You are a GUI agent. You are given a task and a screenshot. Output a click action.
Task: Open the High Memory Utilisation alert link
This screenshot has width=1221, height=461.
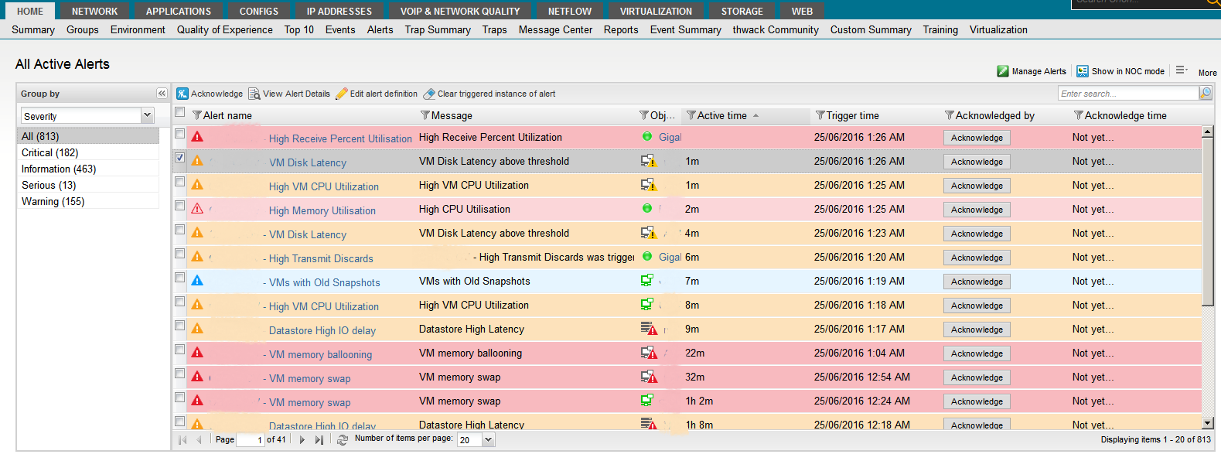[x=322, y=211]
